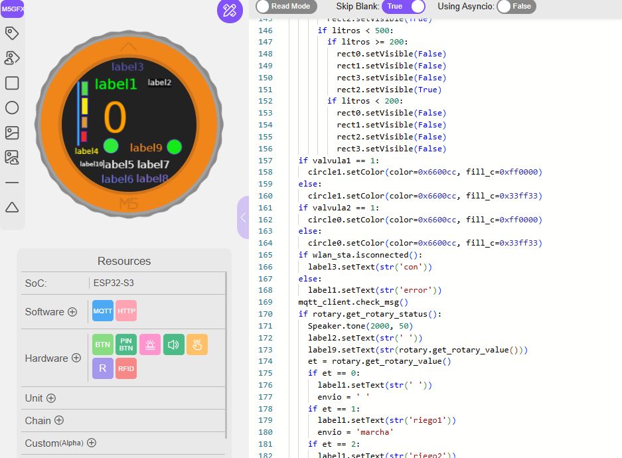Select the large orange 0 label
622x458 pixels.
(115, 117)
